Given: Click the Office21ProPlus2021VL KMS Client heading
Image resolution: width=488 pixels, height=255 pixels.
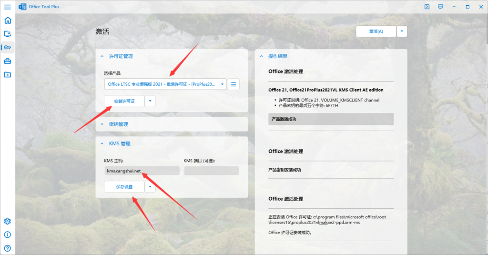Looking at the screenshot, I should click(326, 90).
